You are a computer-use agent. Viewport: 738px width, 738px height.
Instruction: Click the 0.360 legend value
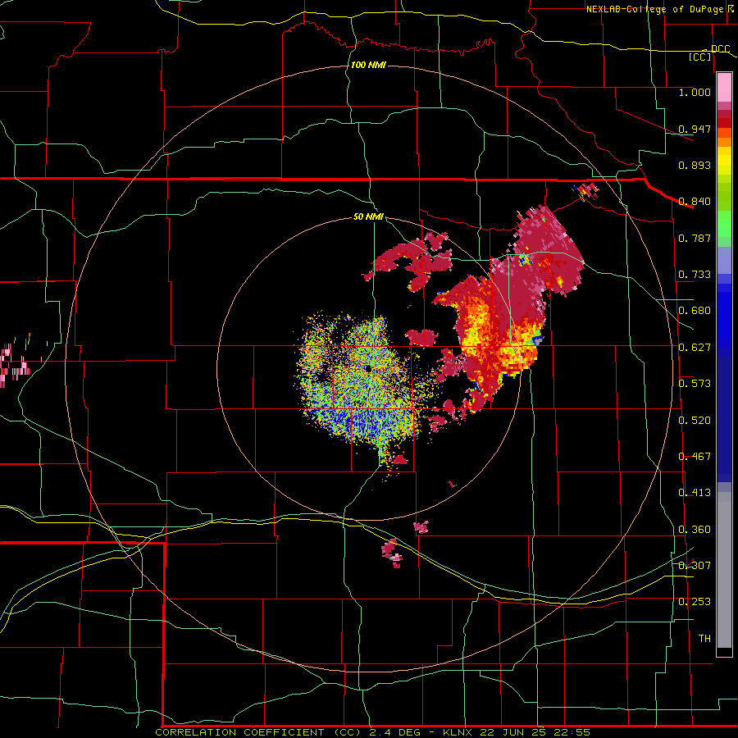695,530
